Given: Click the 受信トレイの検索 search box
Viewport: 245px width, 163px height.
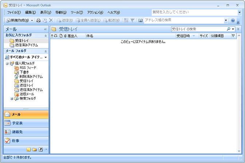Looking at the screenshot, I should [x=199, y=29].
